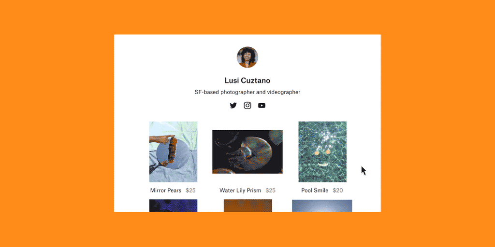Open the Water Lily Prism photo thumbnail
The height and width of the screenshot is (247, 495).
pos(247,151)
